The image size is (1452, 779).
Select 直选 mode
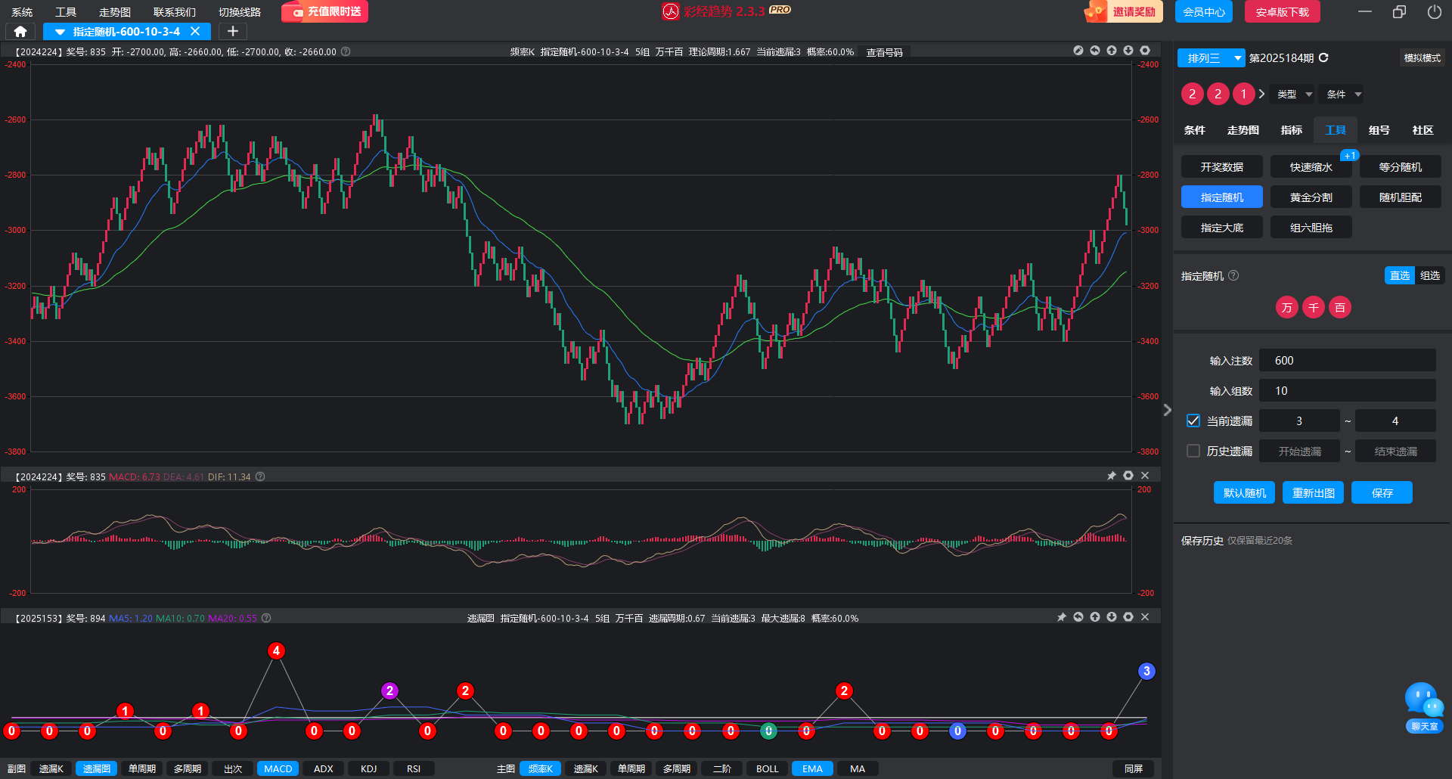pyautogui.click(x=1400, y=275)
